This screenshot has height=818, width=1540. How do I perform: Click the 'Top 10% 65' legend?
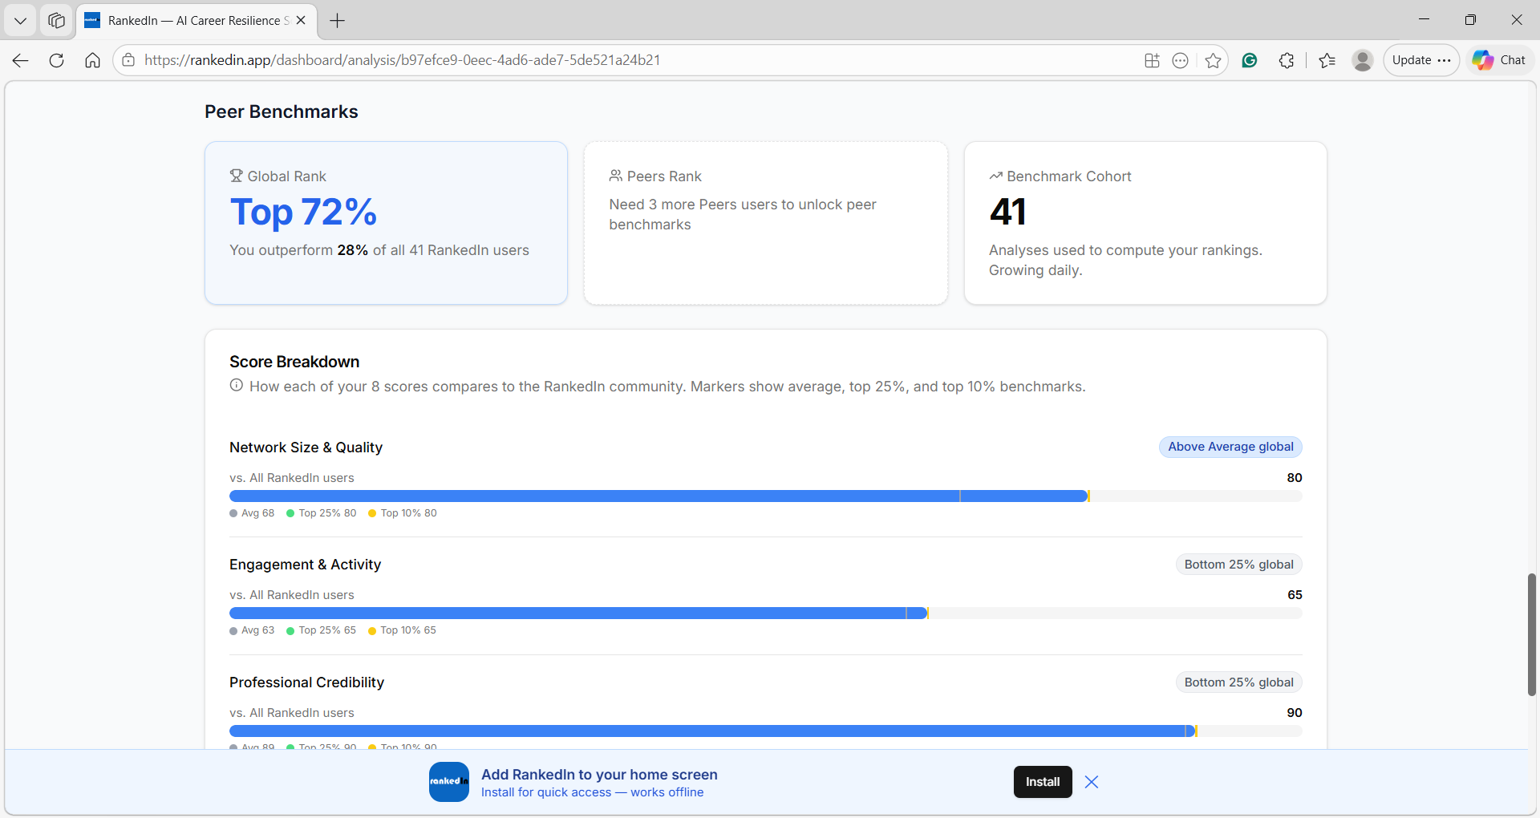[x=403, y=630]
